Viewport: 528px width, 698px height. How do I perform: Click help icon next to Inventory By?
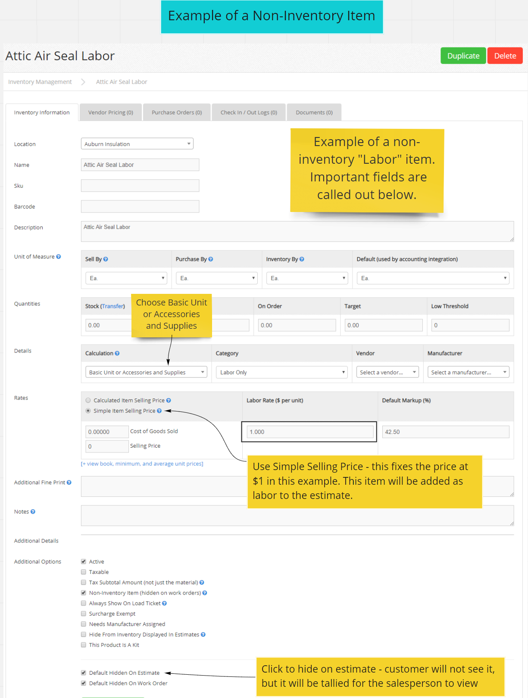click(x=302, y=259)
